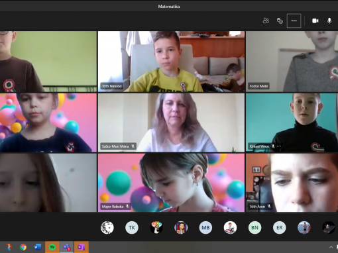This screenshot has width=338, height=253.
Task: Open the More actions ellipsis menu
Action: coord(294,21)
